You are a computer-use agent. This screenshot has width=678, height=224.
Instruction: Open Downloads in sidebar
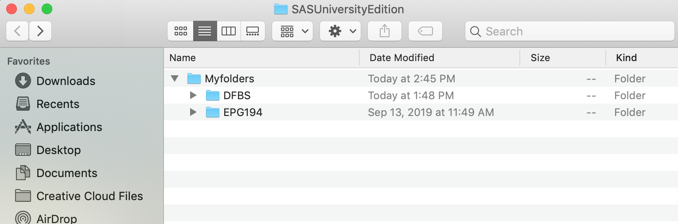click(x=66, y=81)
